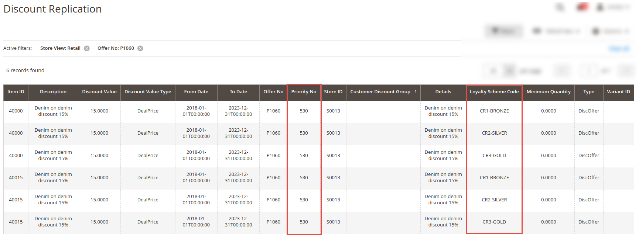This screenshot has height=239, width=639.
Task: Go to the previous page of records
Action: pos(563,70)
